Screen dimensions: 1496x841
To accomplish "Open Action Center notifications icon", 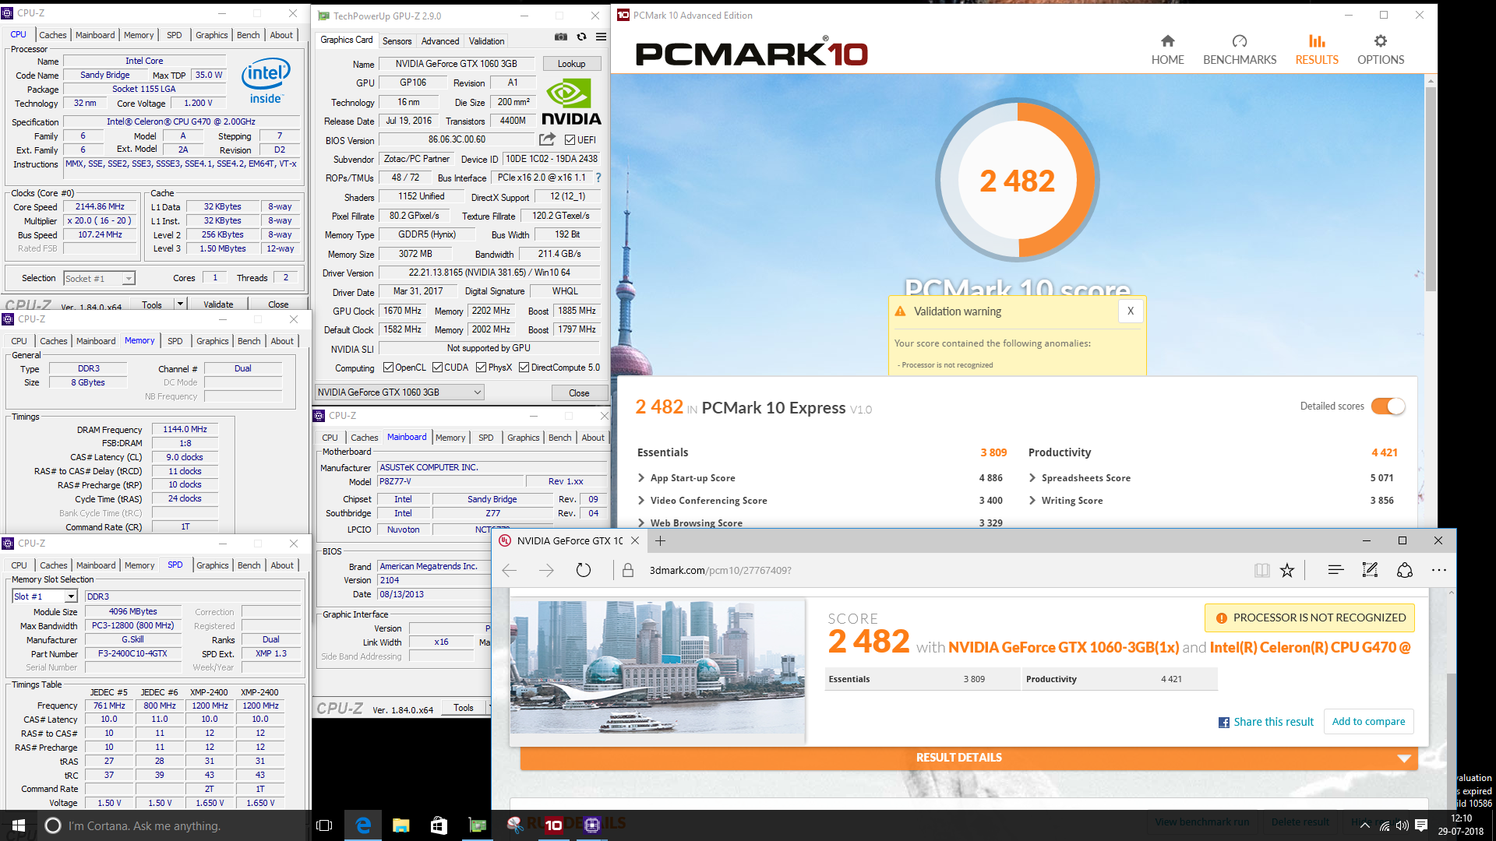I will (x=1421, y=825).
